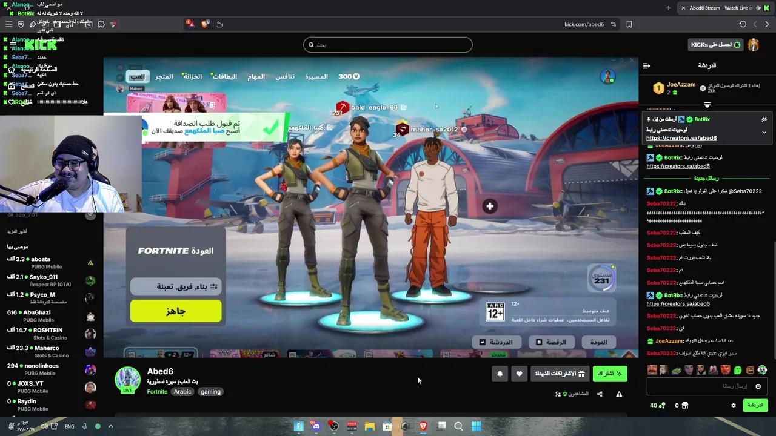
Task: Click the gift subscriptions button
Action: click(x=560, y=374)
